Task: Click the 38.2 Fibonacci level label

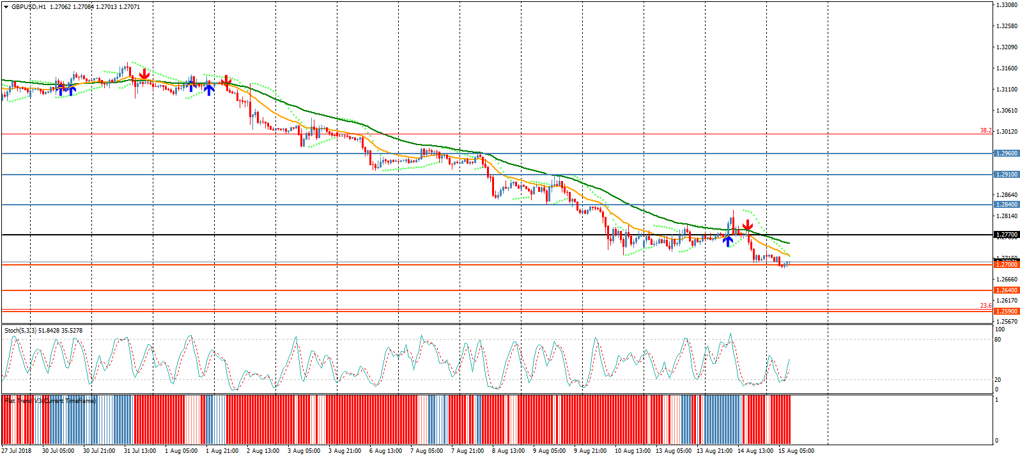Action: pos(985,130)
